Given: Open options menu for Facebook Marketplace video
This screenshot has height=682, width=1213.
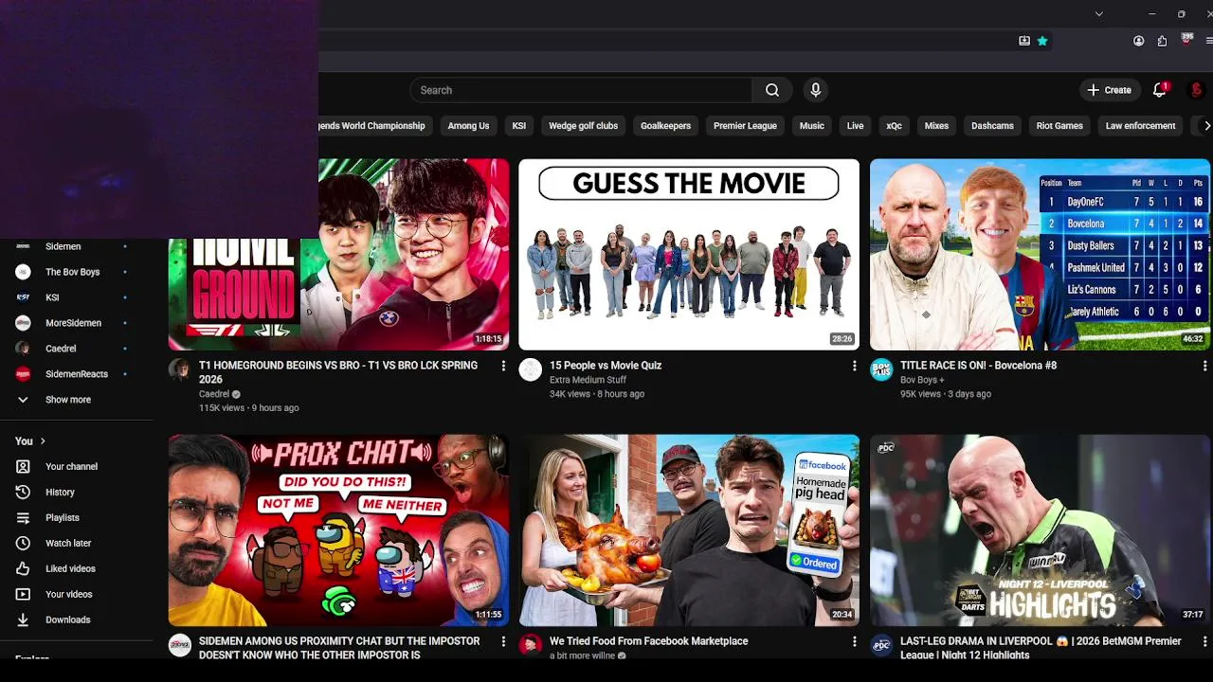Looking at the screenshot, I should (854, 641).
